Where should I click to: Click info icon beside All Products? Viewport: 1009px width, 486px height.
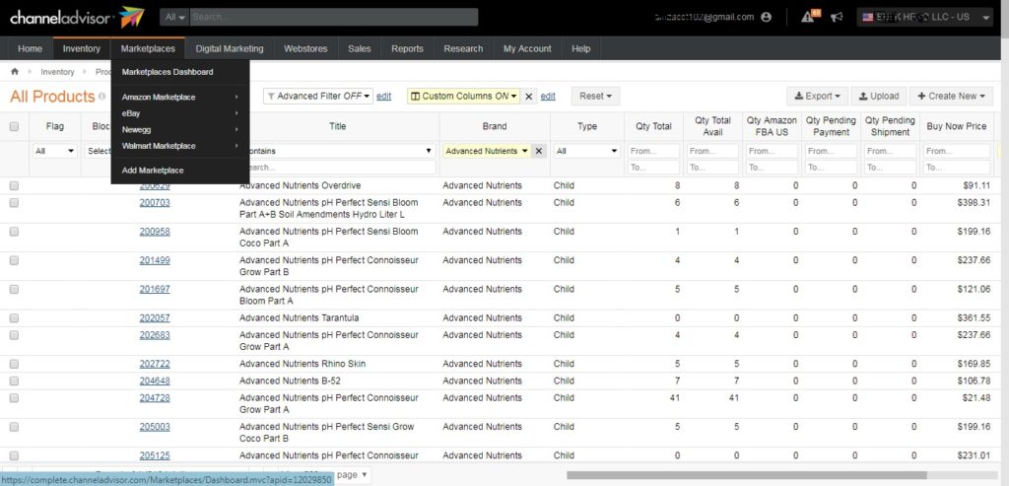pyautogui.click(x=102, y=97)
